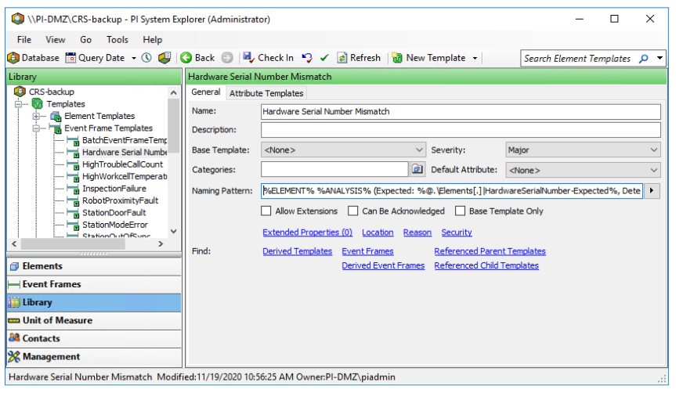
Task: Open the Location link
Action: [378, 233]
